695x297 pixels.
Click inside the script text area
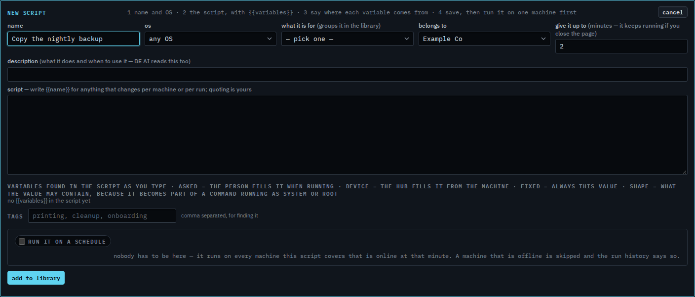coord(347,135)
